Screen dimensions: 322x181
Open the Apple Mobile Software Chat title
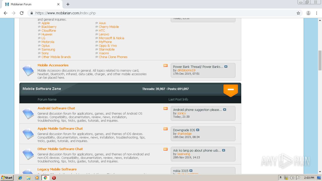point(60,128)
